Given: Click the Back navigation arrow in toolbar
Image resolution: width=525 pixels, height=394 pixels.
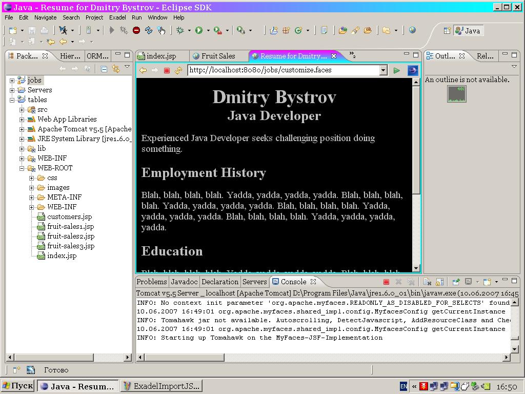Looking at the screenshot, I should pos(63,42).
